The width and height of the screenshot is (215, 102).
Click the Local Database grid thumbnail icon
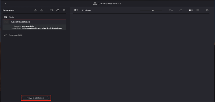coord(6,22)
